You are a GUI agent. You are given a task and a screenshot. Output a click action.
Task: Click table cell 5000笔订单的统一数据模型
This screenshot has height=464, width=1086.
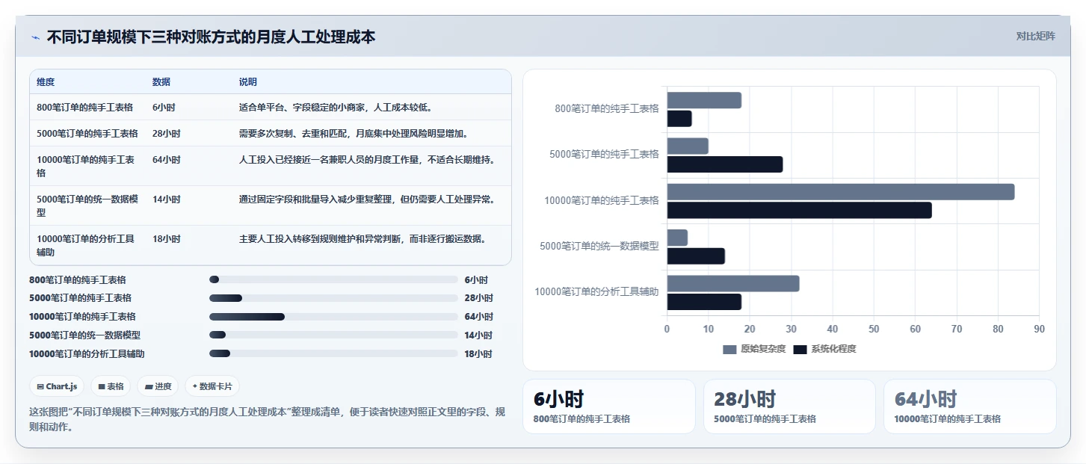87,205
